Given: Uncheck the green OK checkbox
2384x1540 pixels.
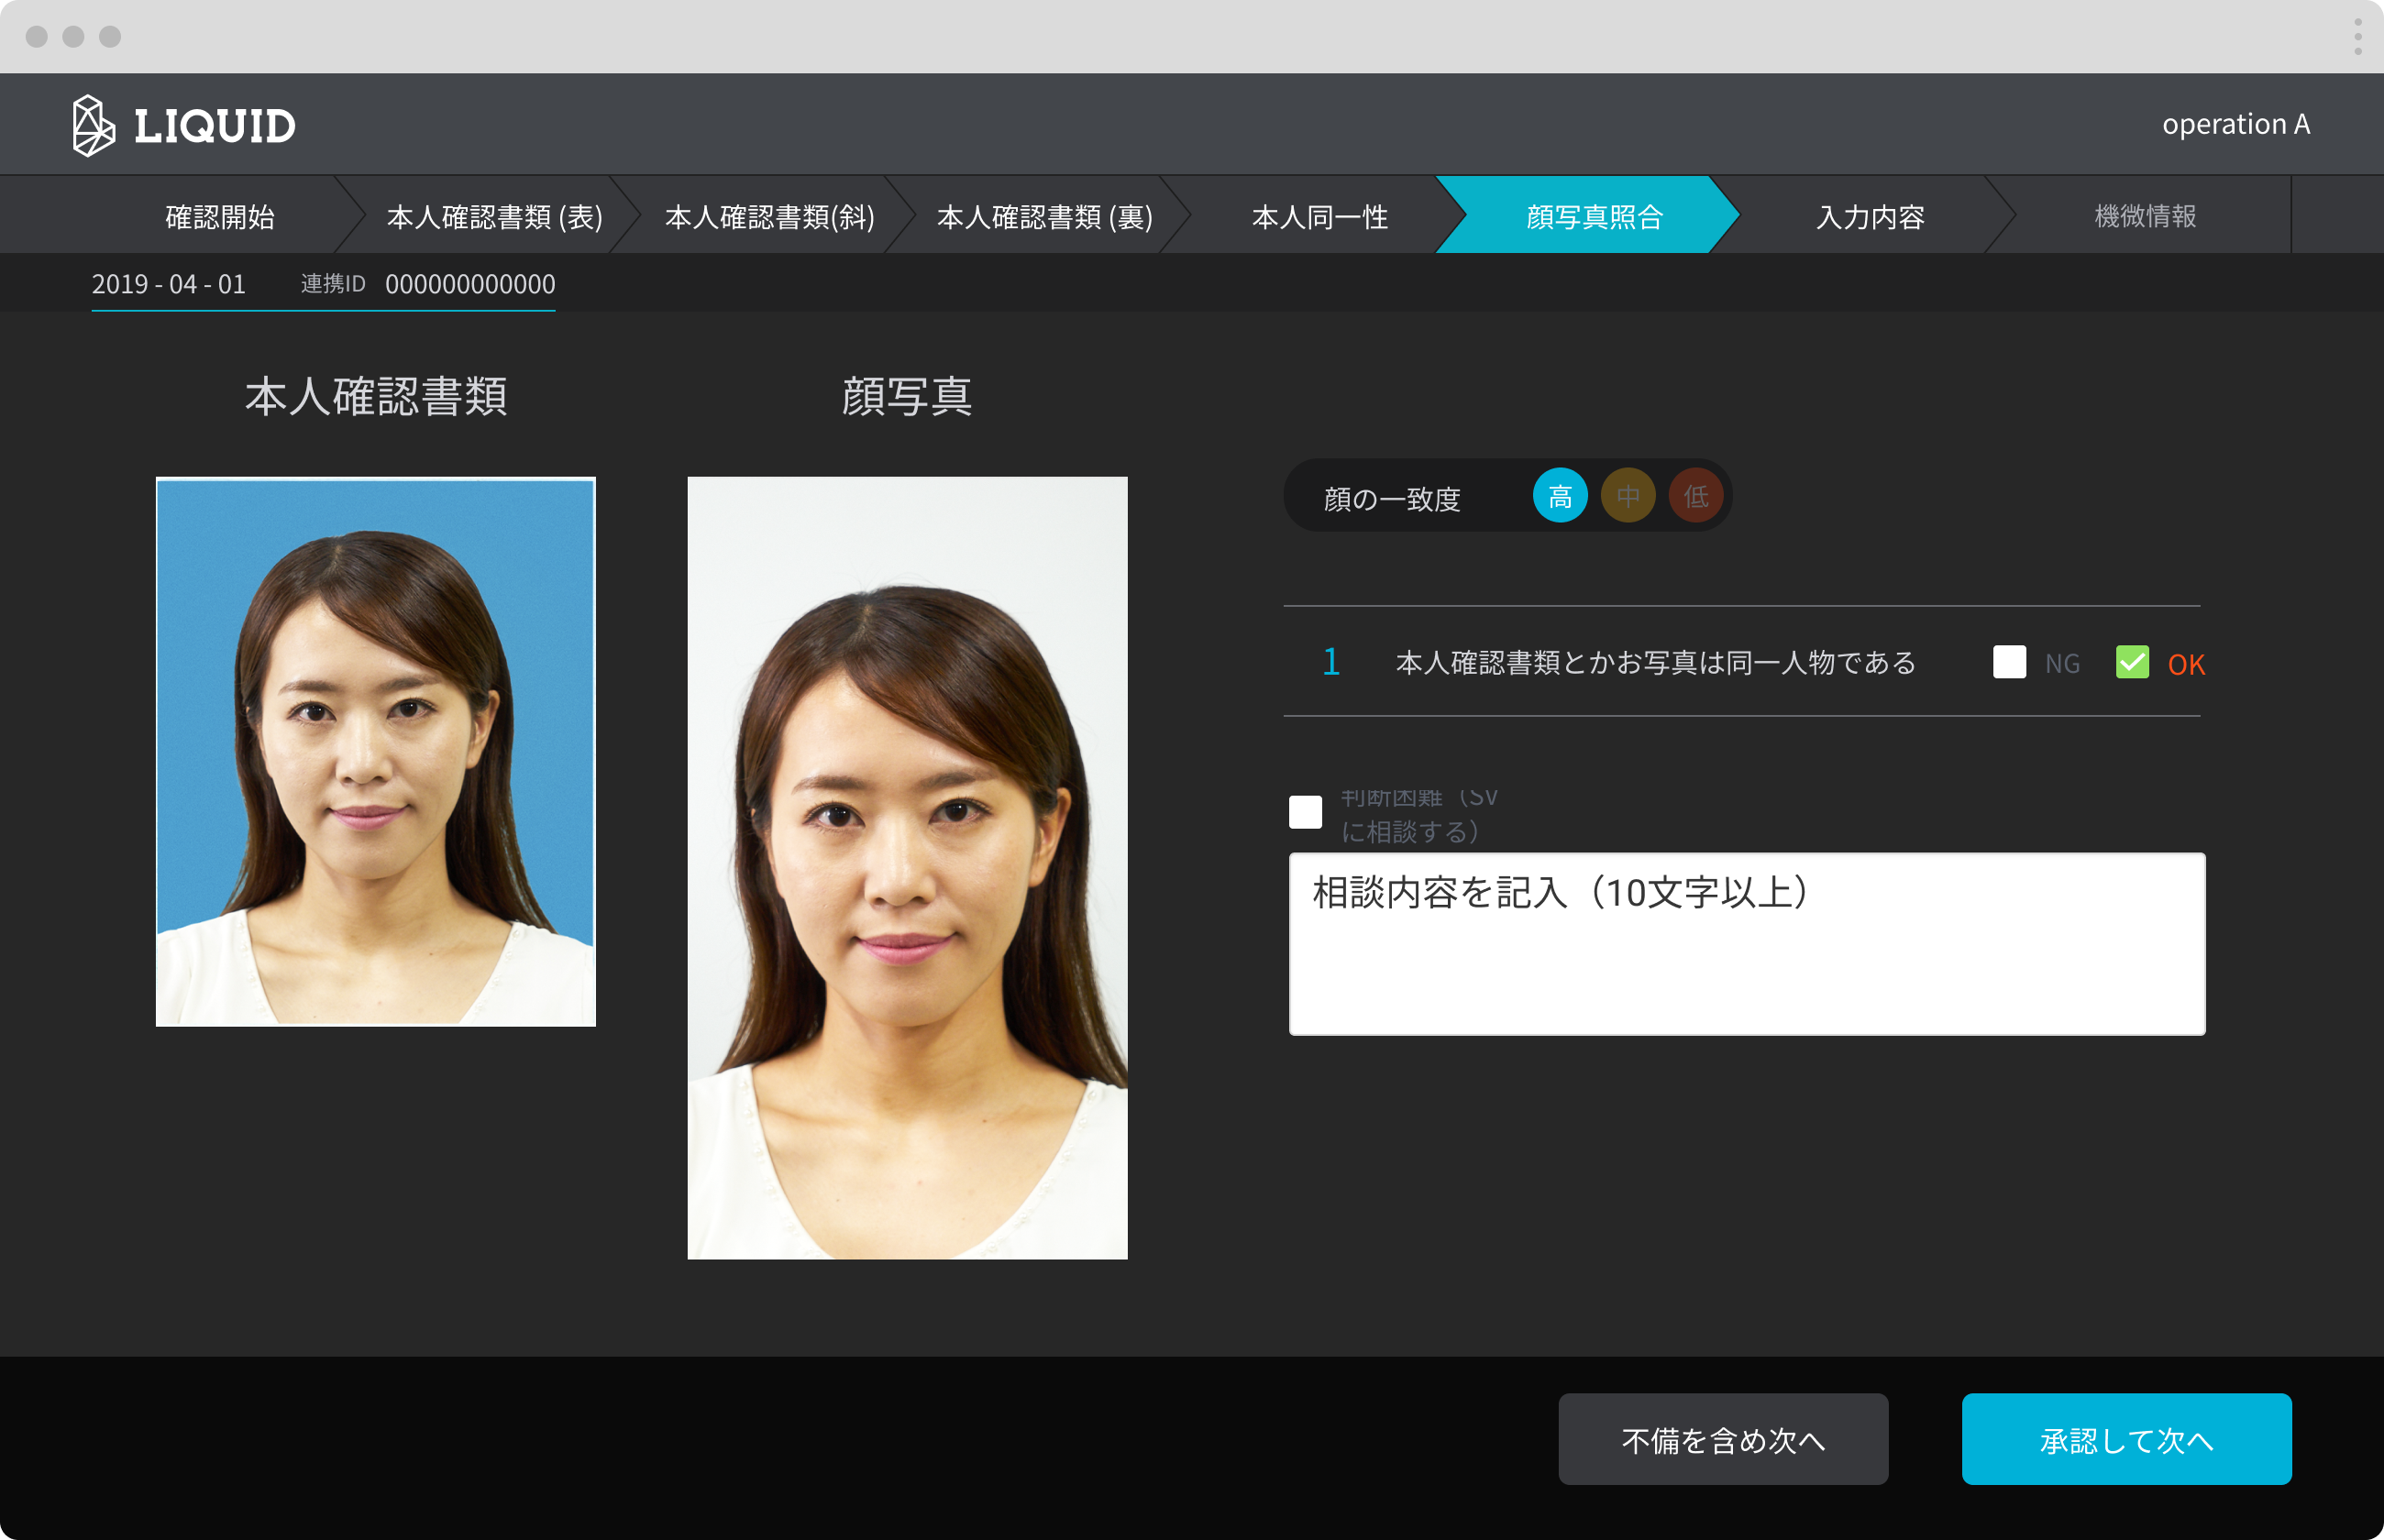Looking at the screenshot, I should [2132, 662].
